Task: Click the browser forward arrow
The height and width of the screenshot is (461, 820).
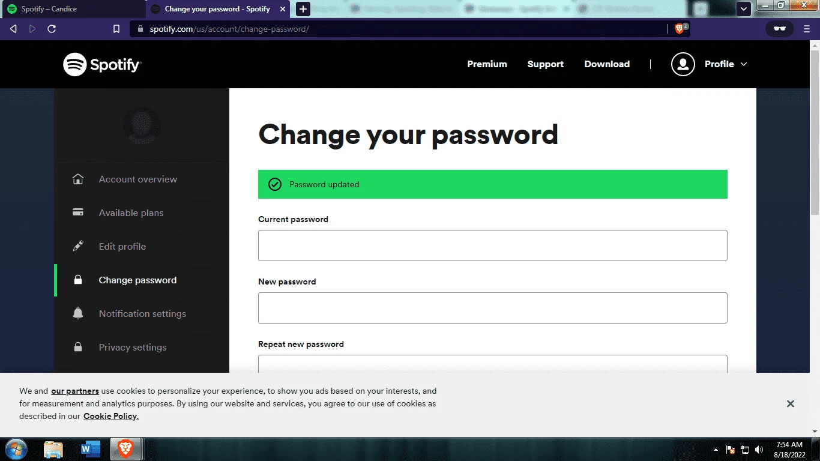Action: click(32, 29)
